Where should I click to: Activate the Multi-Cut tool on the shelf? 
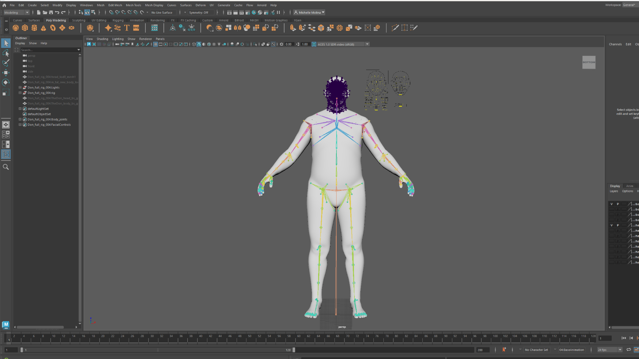(x=395, y=28)
